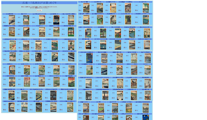207x120 pixels.
Task: Open print 023 thumbnail
Action: click(x=42, y=70)
